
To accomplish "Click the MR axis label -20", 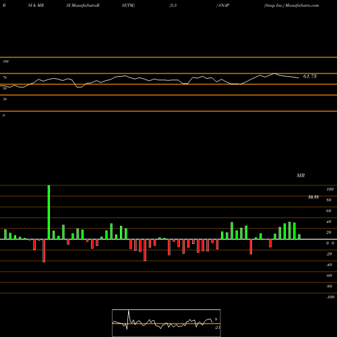I will [x=329, y=254].
